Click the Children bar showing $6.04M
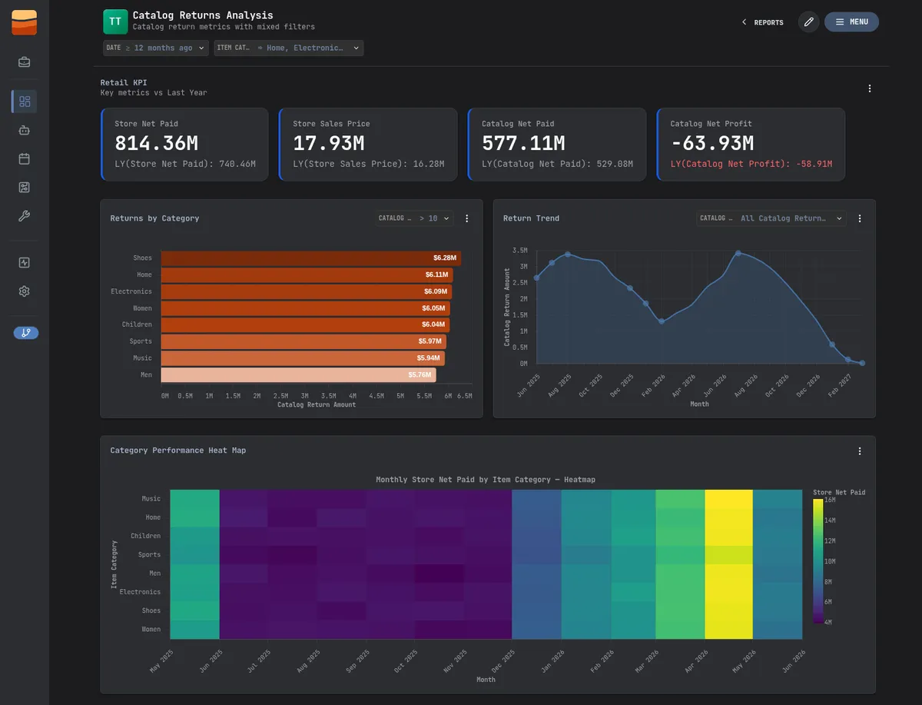922x705 pixels. coord(305,324)
